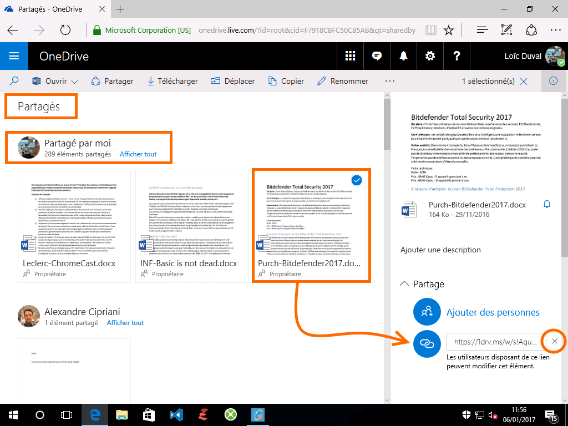This screenshot has width=568, height=426.
Task: Click the bell icon beside Purch-Bitdefender2017.docx
Action: point(547,205)
